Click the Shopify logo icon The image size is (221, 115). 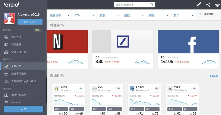56,89
